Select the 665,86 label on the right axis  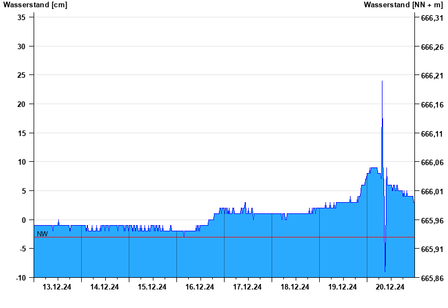[x=431, y=278]
